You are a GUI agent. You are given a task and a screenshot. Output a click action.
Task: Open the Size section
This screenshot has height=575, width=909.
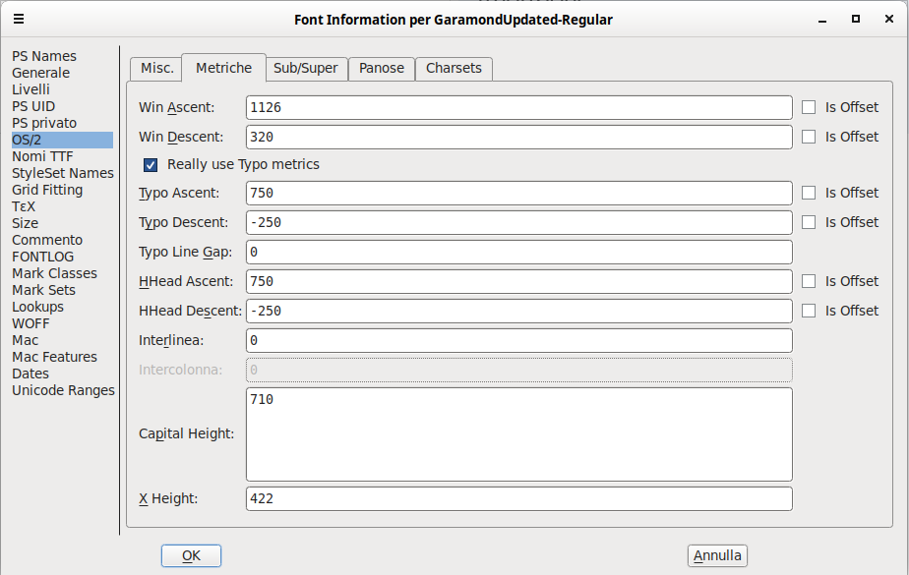coord(25,223)
